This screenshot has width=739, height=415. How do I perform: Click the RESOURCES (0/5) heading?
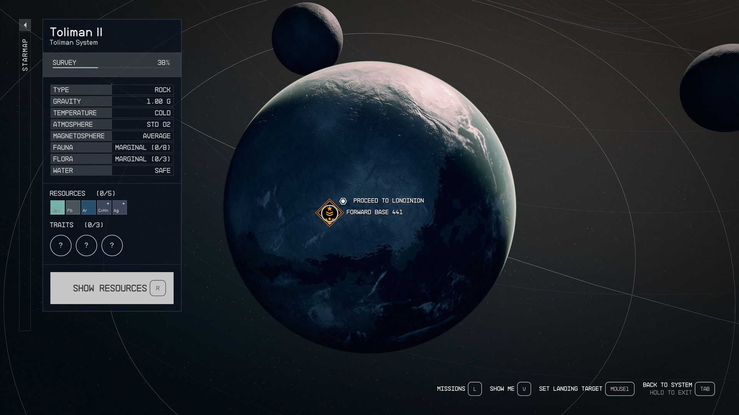82,193
